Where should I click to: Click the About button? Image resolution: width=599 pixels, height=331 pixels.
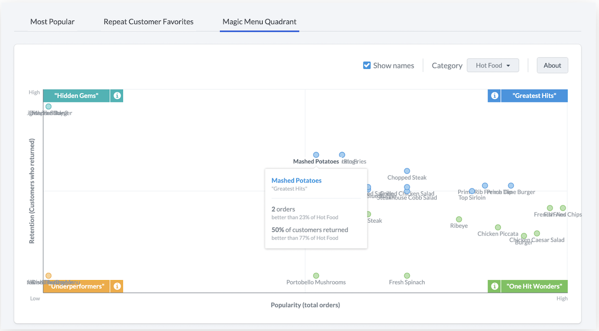(x=552, y=65)
